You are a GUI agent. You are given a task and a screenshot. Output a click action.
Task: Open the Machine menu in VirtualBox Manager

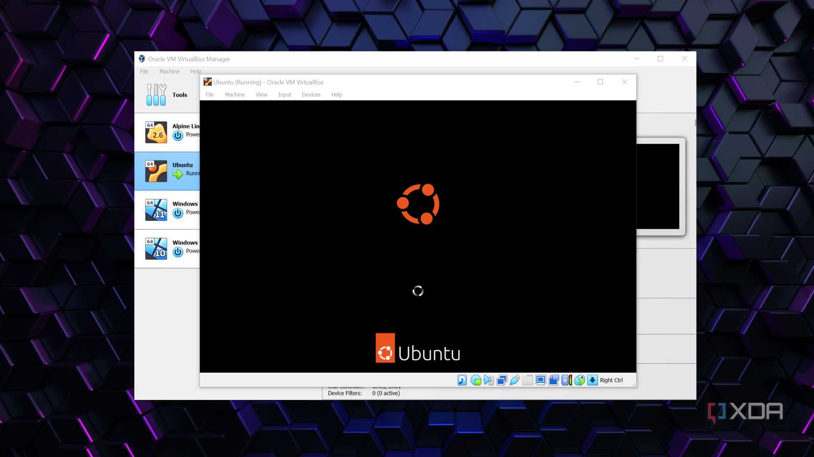tap(169, 71)
